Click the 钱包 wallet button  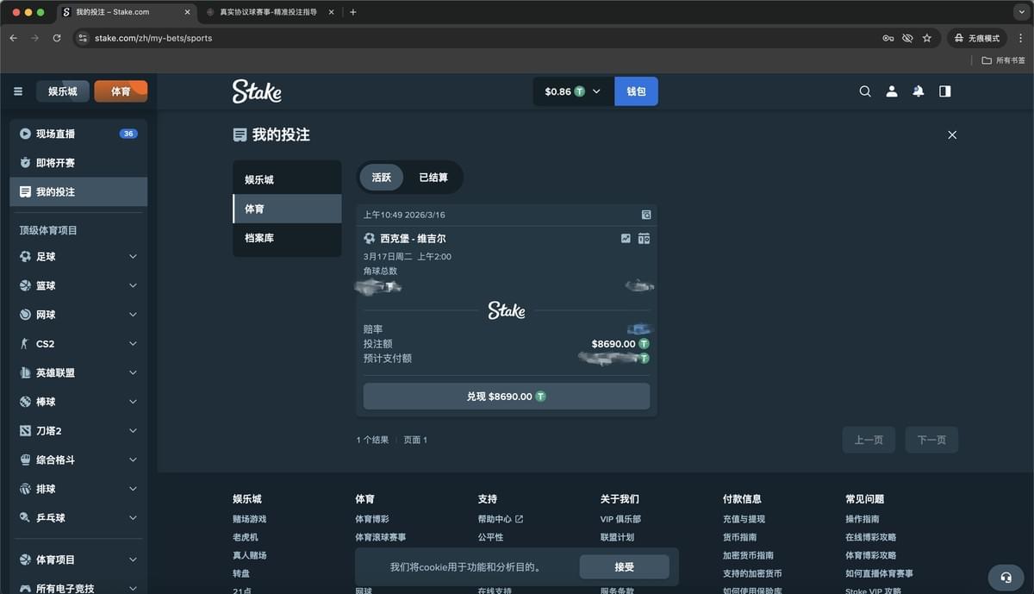coord(636,91)
